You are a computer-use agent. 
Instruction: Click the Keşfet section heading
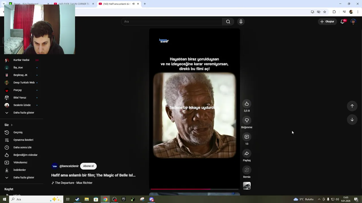9,189
